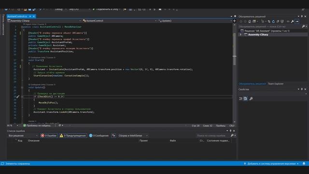Select the AssistantControll.cs editor tab
This screenshot has width=309, height=174.
point(17,16)
